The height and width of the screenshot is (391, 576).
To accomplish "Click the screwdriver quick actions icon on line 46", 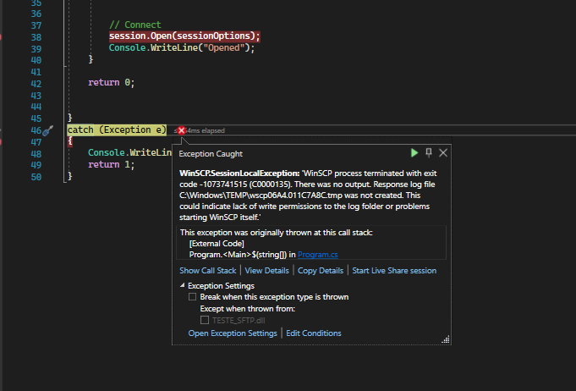I will 48,130.
